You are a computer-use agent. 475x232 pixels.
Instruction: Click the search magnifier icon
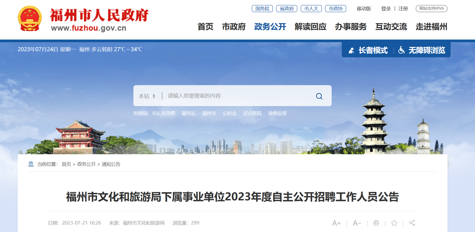click(x=319, y=96)
